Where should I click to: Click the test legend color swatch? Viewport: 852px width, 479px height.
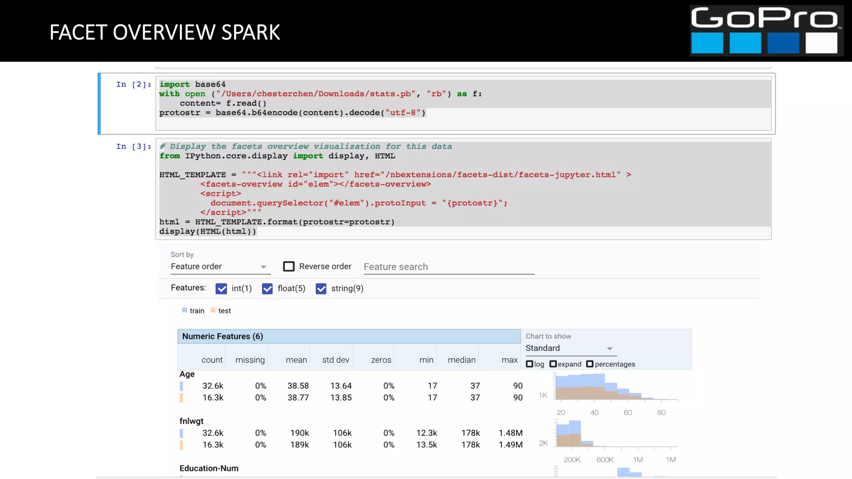click(x=213, y=310)
